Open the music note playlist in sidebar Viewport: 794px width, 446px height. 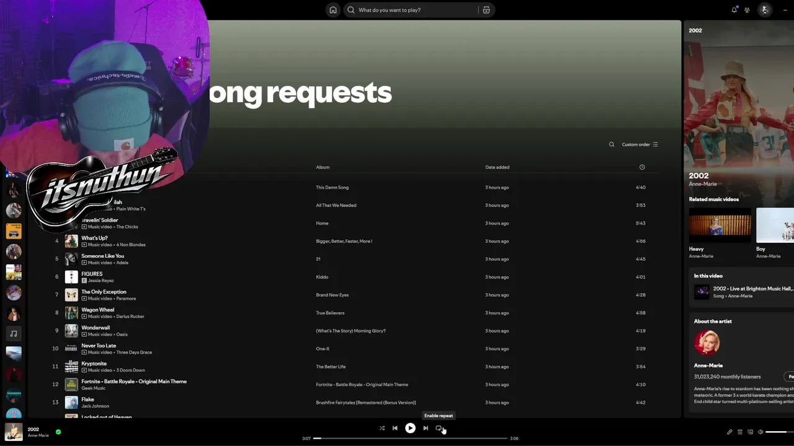14,334
